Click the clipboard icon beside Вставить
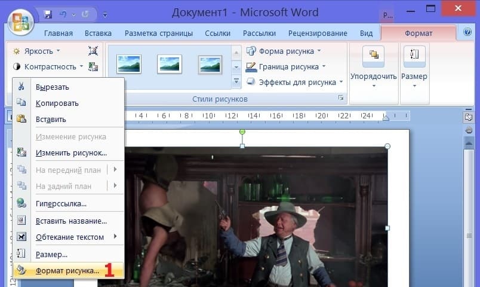 21,118
